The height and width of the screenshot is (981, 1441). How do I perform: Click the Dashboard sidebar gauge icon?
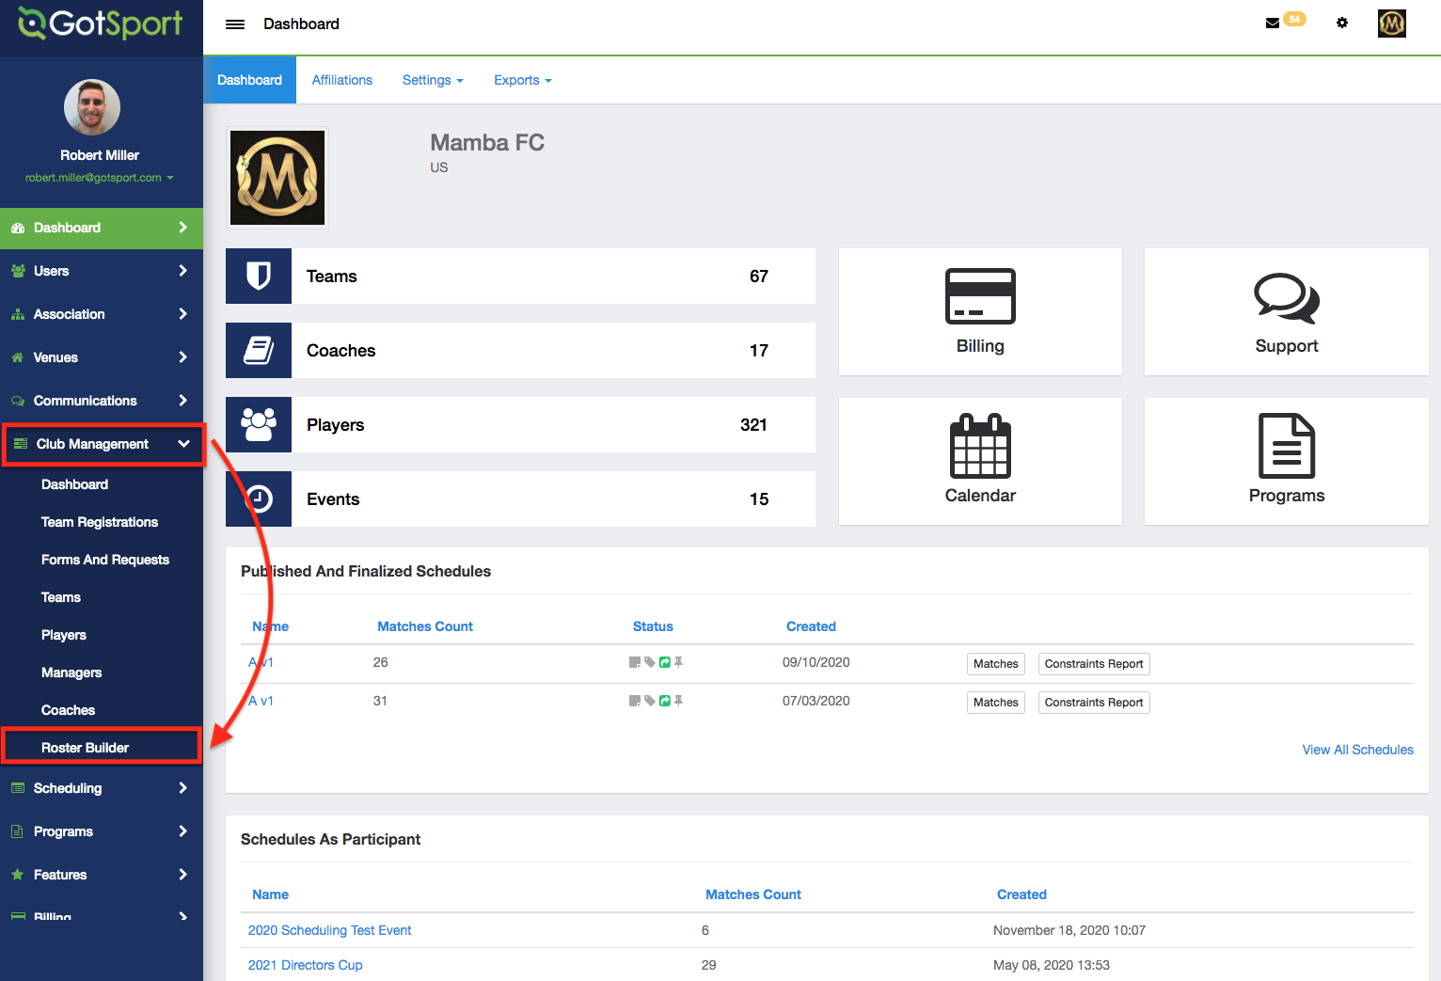[x=18, y=228]
